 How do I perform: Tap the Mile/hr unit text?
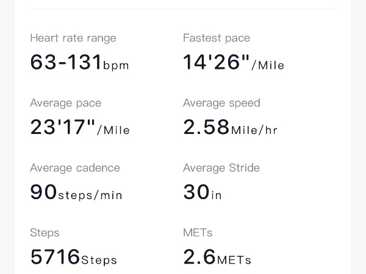pos(254,130)
